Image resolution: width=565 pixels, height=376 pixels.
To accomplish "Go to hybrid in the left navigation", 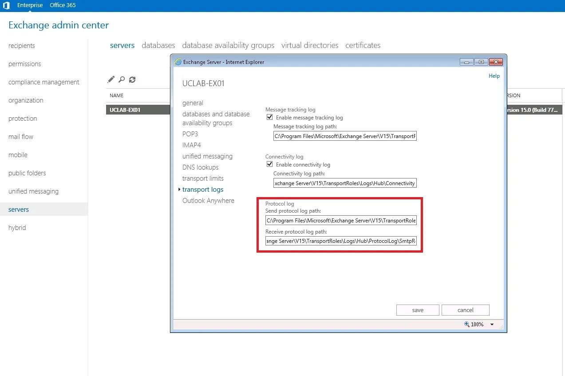I will coord(17,228).
